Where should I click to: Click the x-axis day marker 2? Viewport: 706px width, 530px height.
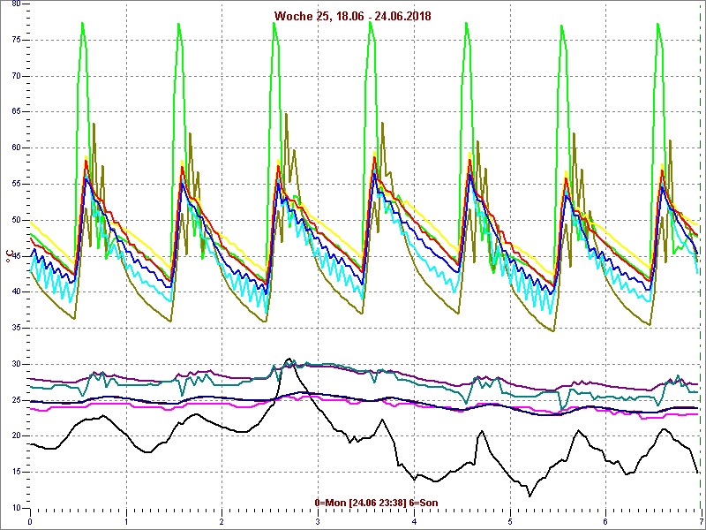tap(222, 521)
